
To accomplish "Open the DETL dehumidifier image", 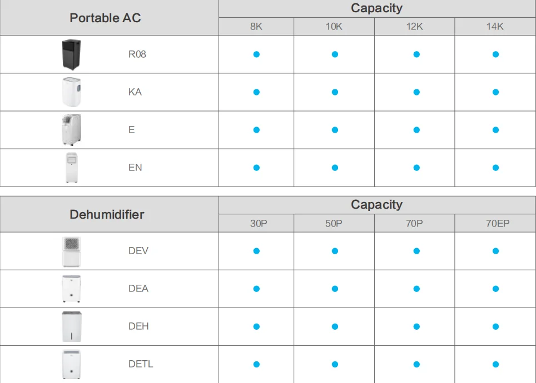I will click(x=72, y=364).
